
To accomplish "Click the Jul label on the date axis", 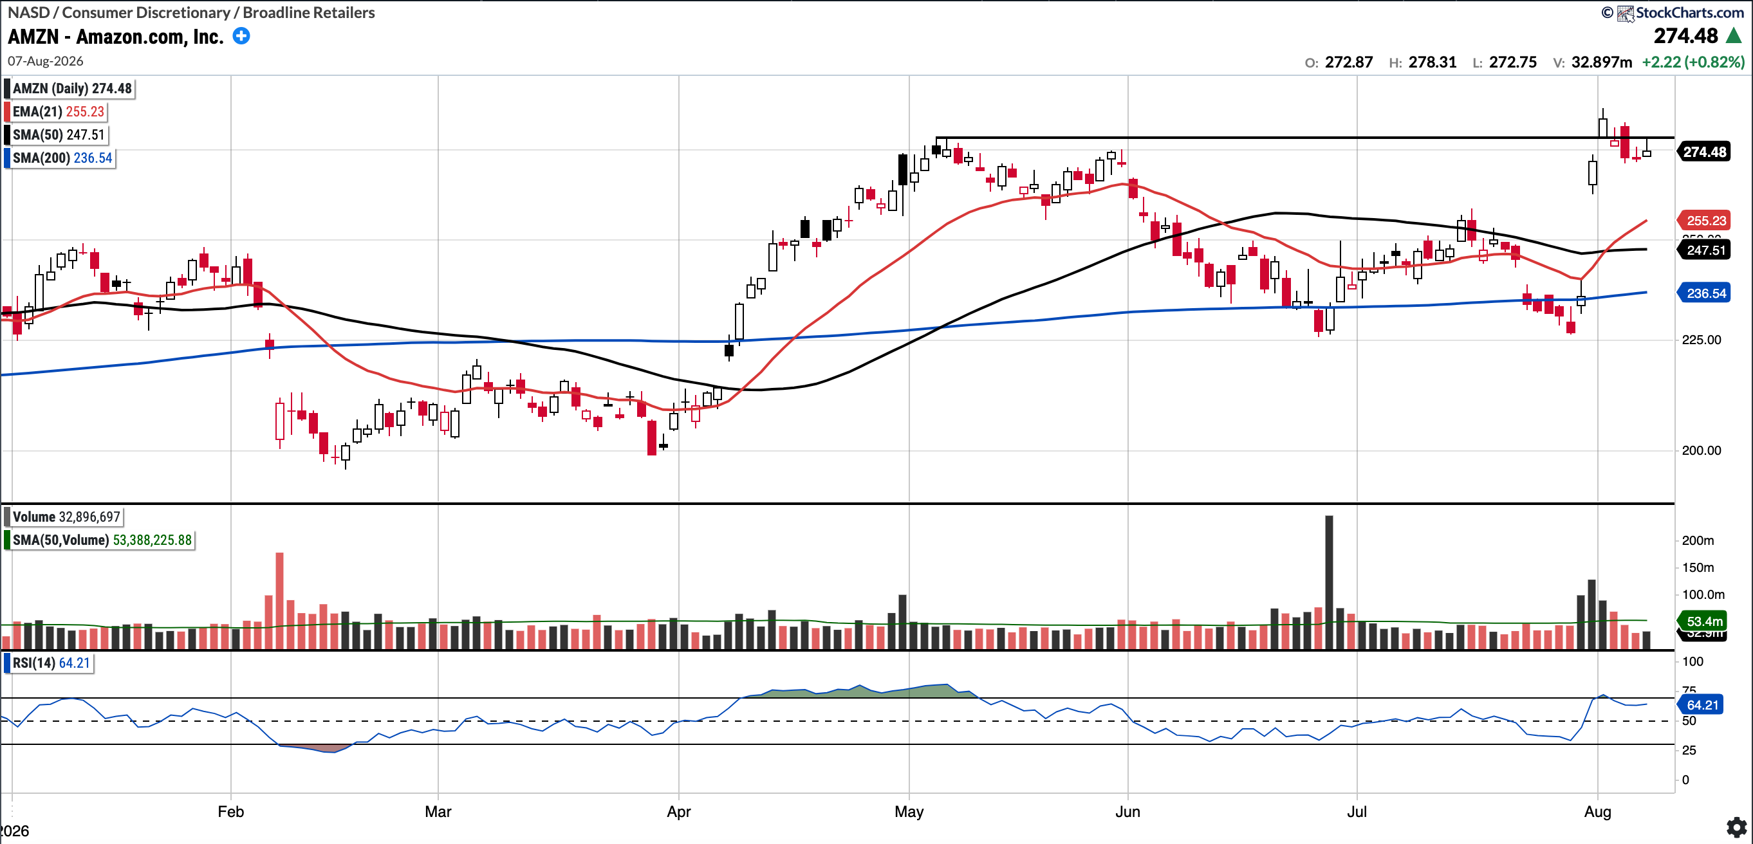I will 1357,811.
